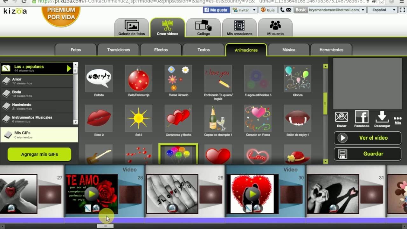This screenshot has height=229, width=407.
Task: Click the Facebook Me gusta button
Action: (216, 10)
